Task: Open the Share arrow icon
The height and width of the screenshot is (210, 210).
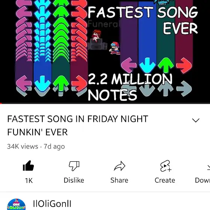Action: click(120, 166)
